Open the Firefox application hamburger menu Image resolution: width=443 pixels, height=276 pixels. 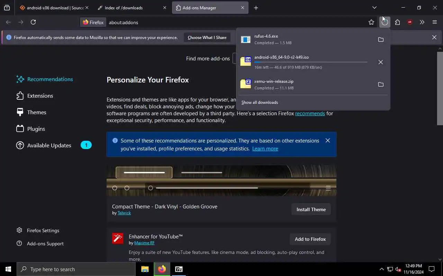pos(435,22)
